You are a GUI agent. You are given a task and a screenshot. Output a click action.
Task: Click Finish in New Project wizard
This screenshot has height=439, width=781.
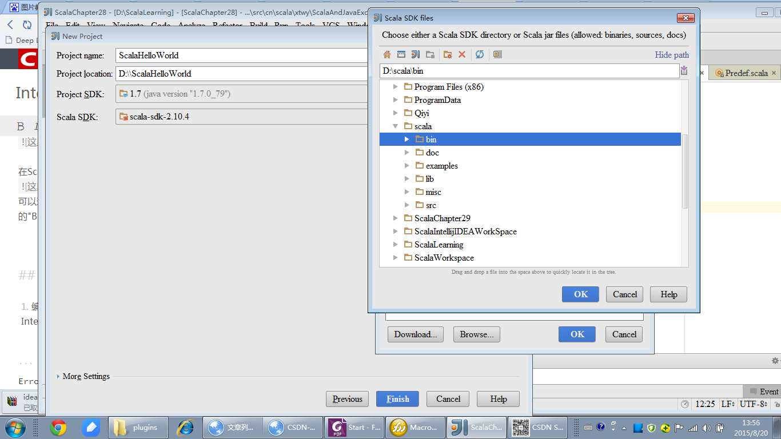tap(397, 399)
